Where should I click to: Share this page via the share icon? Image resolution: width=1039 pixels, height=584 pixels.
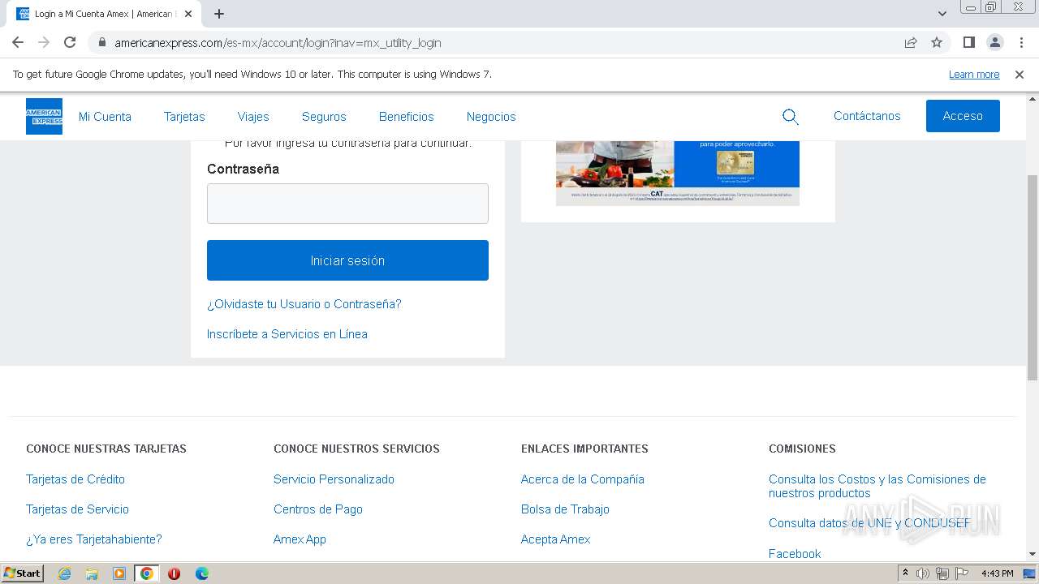(x=911, y=42)
